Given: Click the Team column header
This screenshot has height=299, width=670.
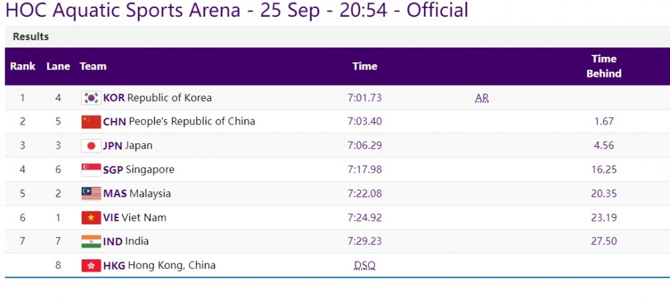Looking at the screenshot, I should tap(92, 66).
